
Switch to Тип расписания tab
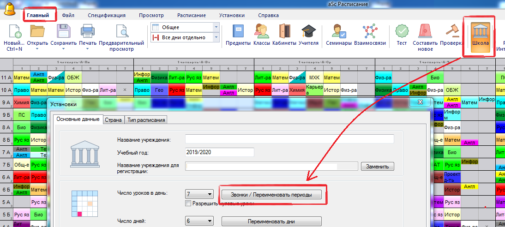(x=146, y=120)
